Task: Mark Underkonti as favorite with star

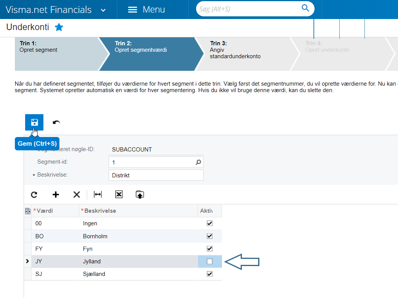Action: point(59,27)
